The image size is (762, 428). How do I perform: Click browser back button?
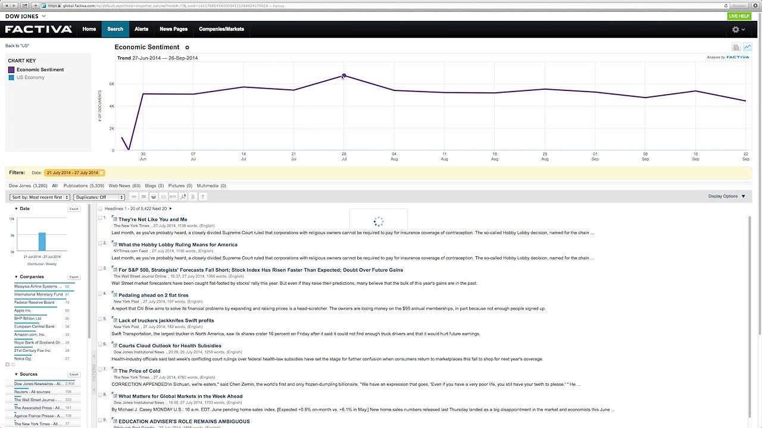coord(7,5)
